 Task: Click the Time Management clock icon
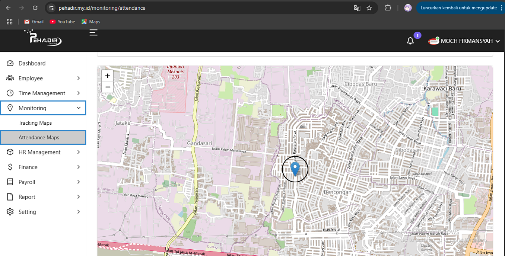10,93
